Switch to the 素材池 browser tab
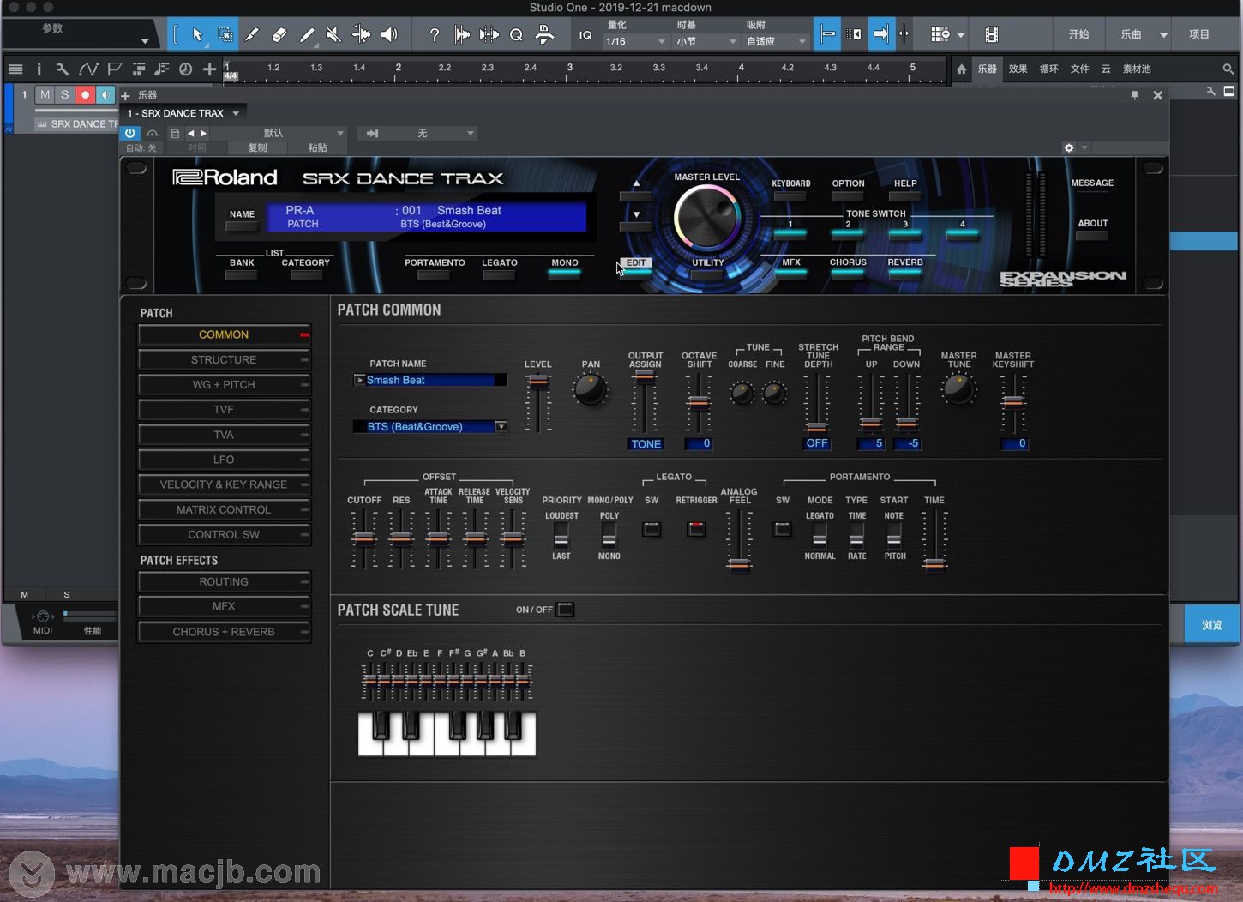1243x902 pixels. (1137, 69)
